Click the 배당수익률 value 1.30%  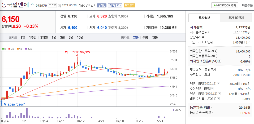[246, 99]
